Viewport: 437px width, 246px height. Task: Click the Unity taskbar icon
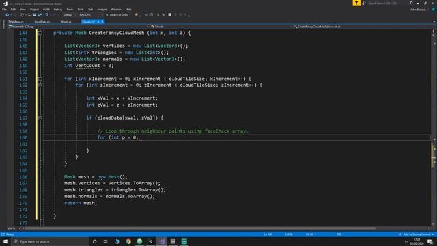(x=150, y=241)
